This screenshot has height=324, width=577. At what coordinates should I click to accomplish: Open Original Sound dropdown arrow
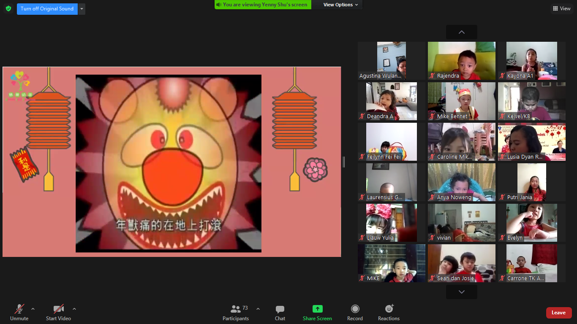coord(82,9)
